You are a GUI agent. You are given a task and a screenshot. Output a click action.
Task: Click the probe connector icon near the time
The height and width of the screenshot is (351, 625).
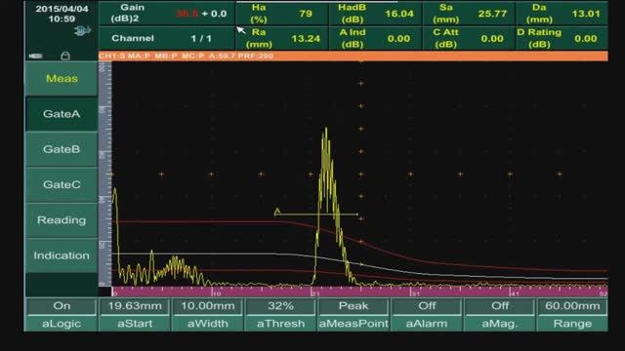pos(82,30)
